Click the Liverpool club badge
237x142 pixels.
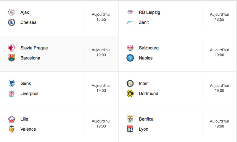11,94
